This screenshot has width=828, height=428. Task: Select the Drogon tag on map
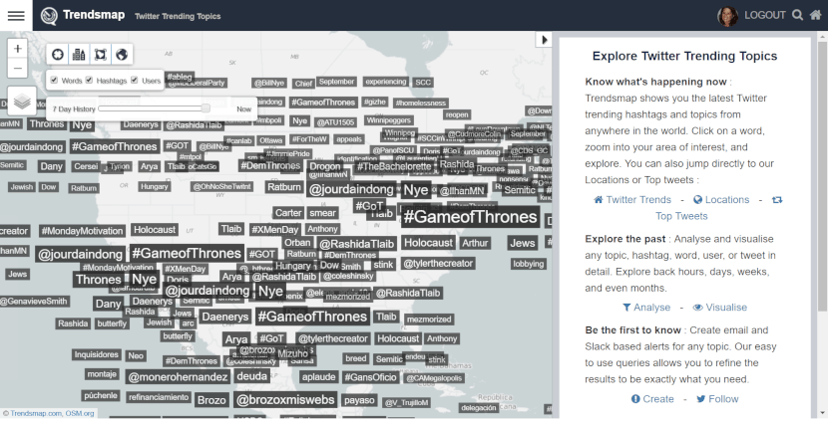[324, 166]
